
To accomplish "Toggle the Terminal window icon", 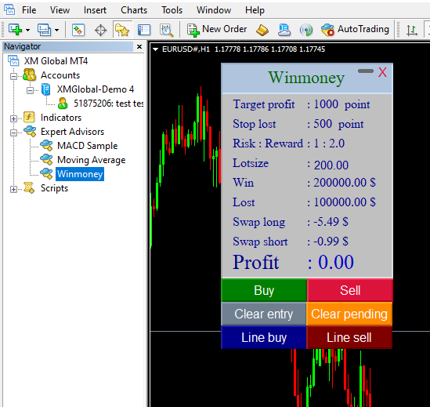I will click(x=144, y=30).
